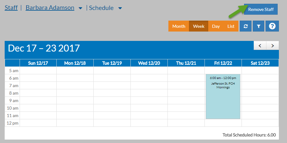Click the Fri 12/22 column header

click(223, 63)
